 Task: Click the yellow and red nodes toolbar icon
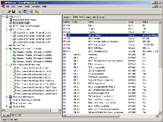pos(37,11)
